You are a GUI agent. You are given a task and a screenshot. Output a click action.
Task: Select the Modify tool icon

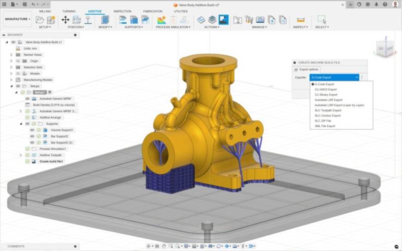[x=105, y=21]
